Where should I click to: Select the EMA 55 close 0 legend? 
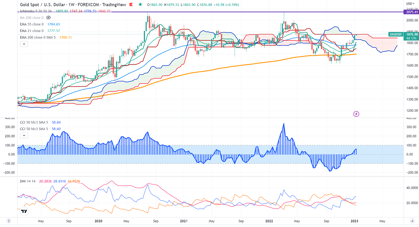[32, 24]
